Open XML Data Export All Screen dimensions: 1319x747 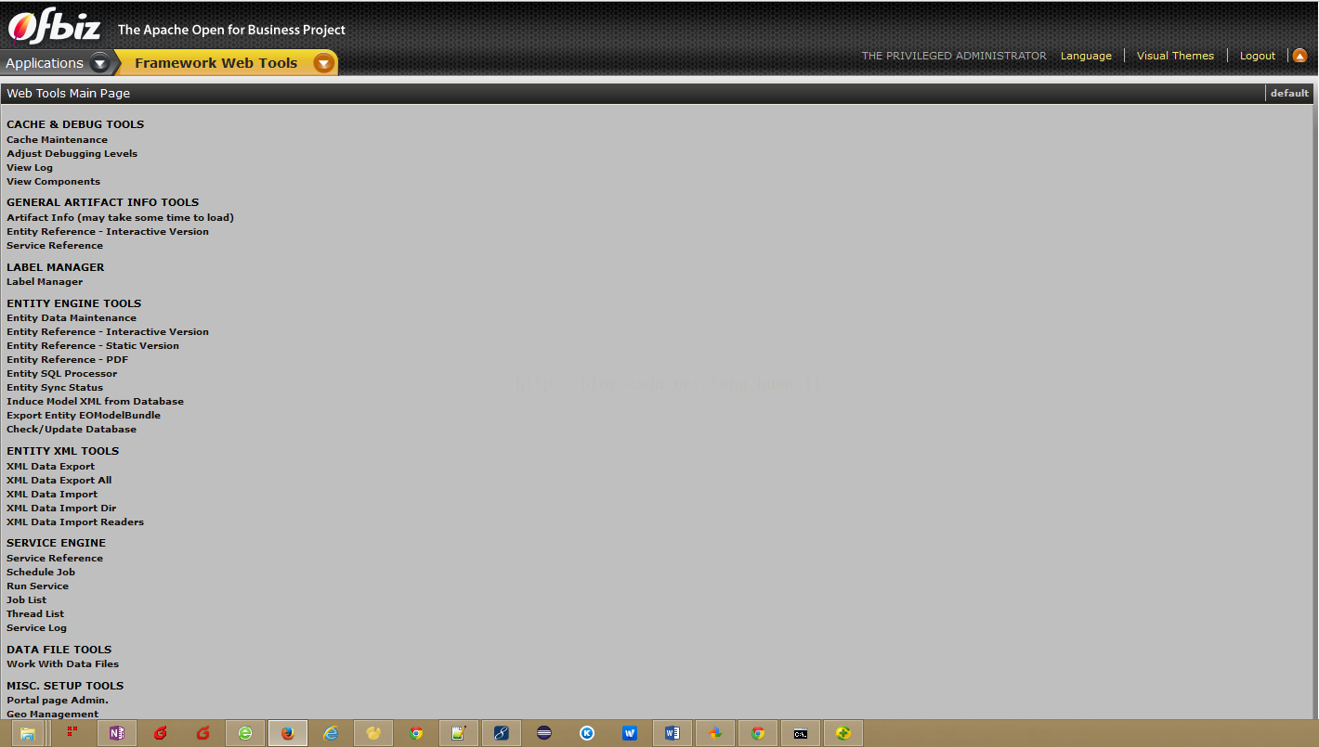[x=59, y=481]
